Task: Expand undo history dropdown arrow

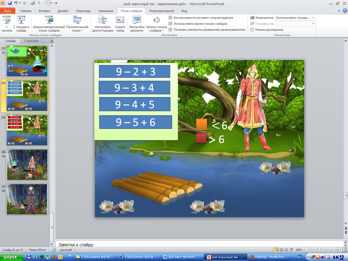Action: (20, 3)
